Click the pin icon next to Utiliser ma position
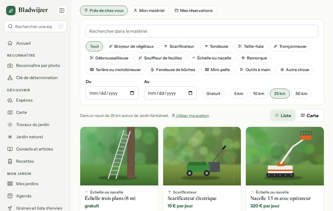The image size is (333, 211). [173, 116]
